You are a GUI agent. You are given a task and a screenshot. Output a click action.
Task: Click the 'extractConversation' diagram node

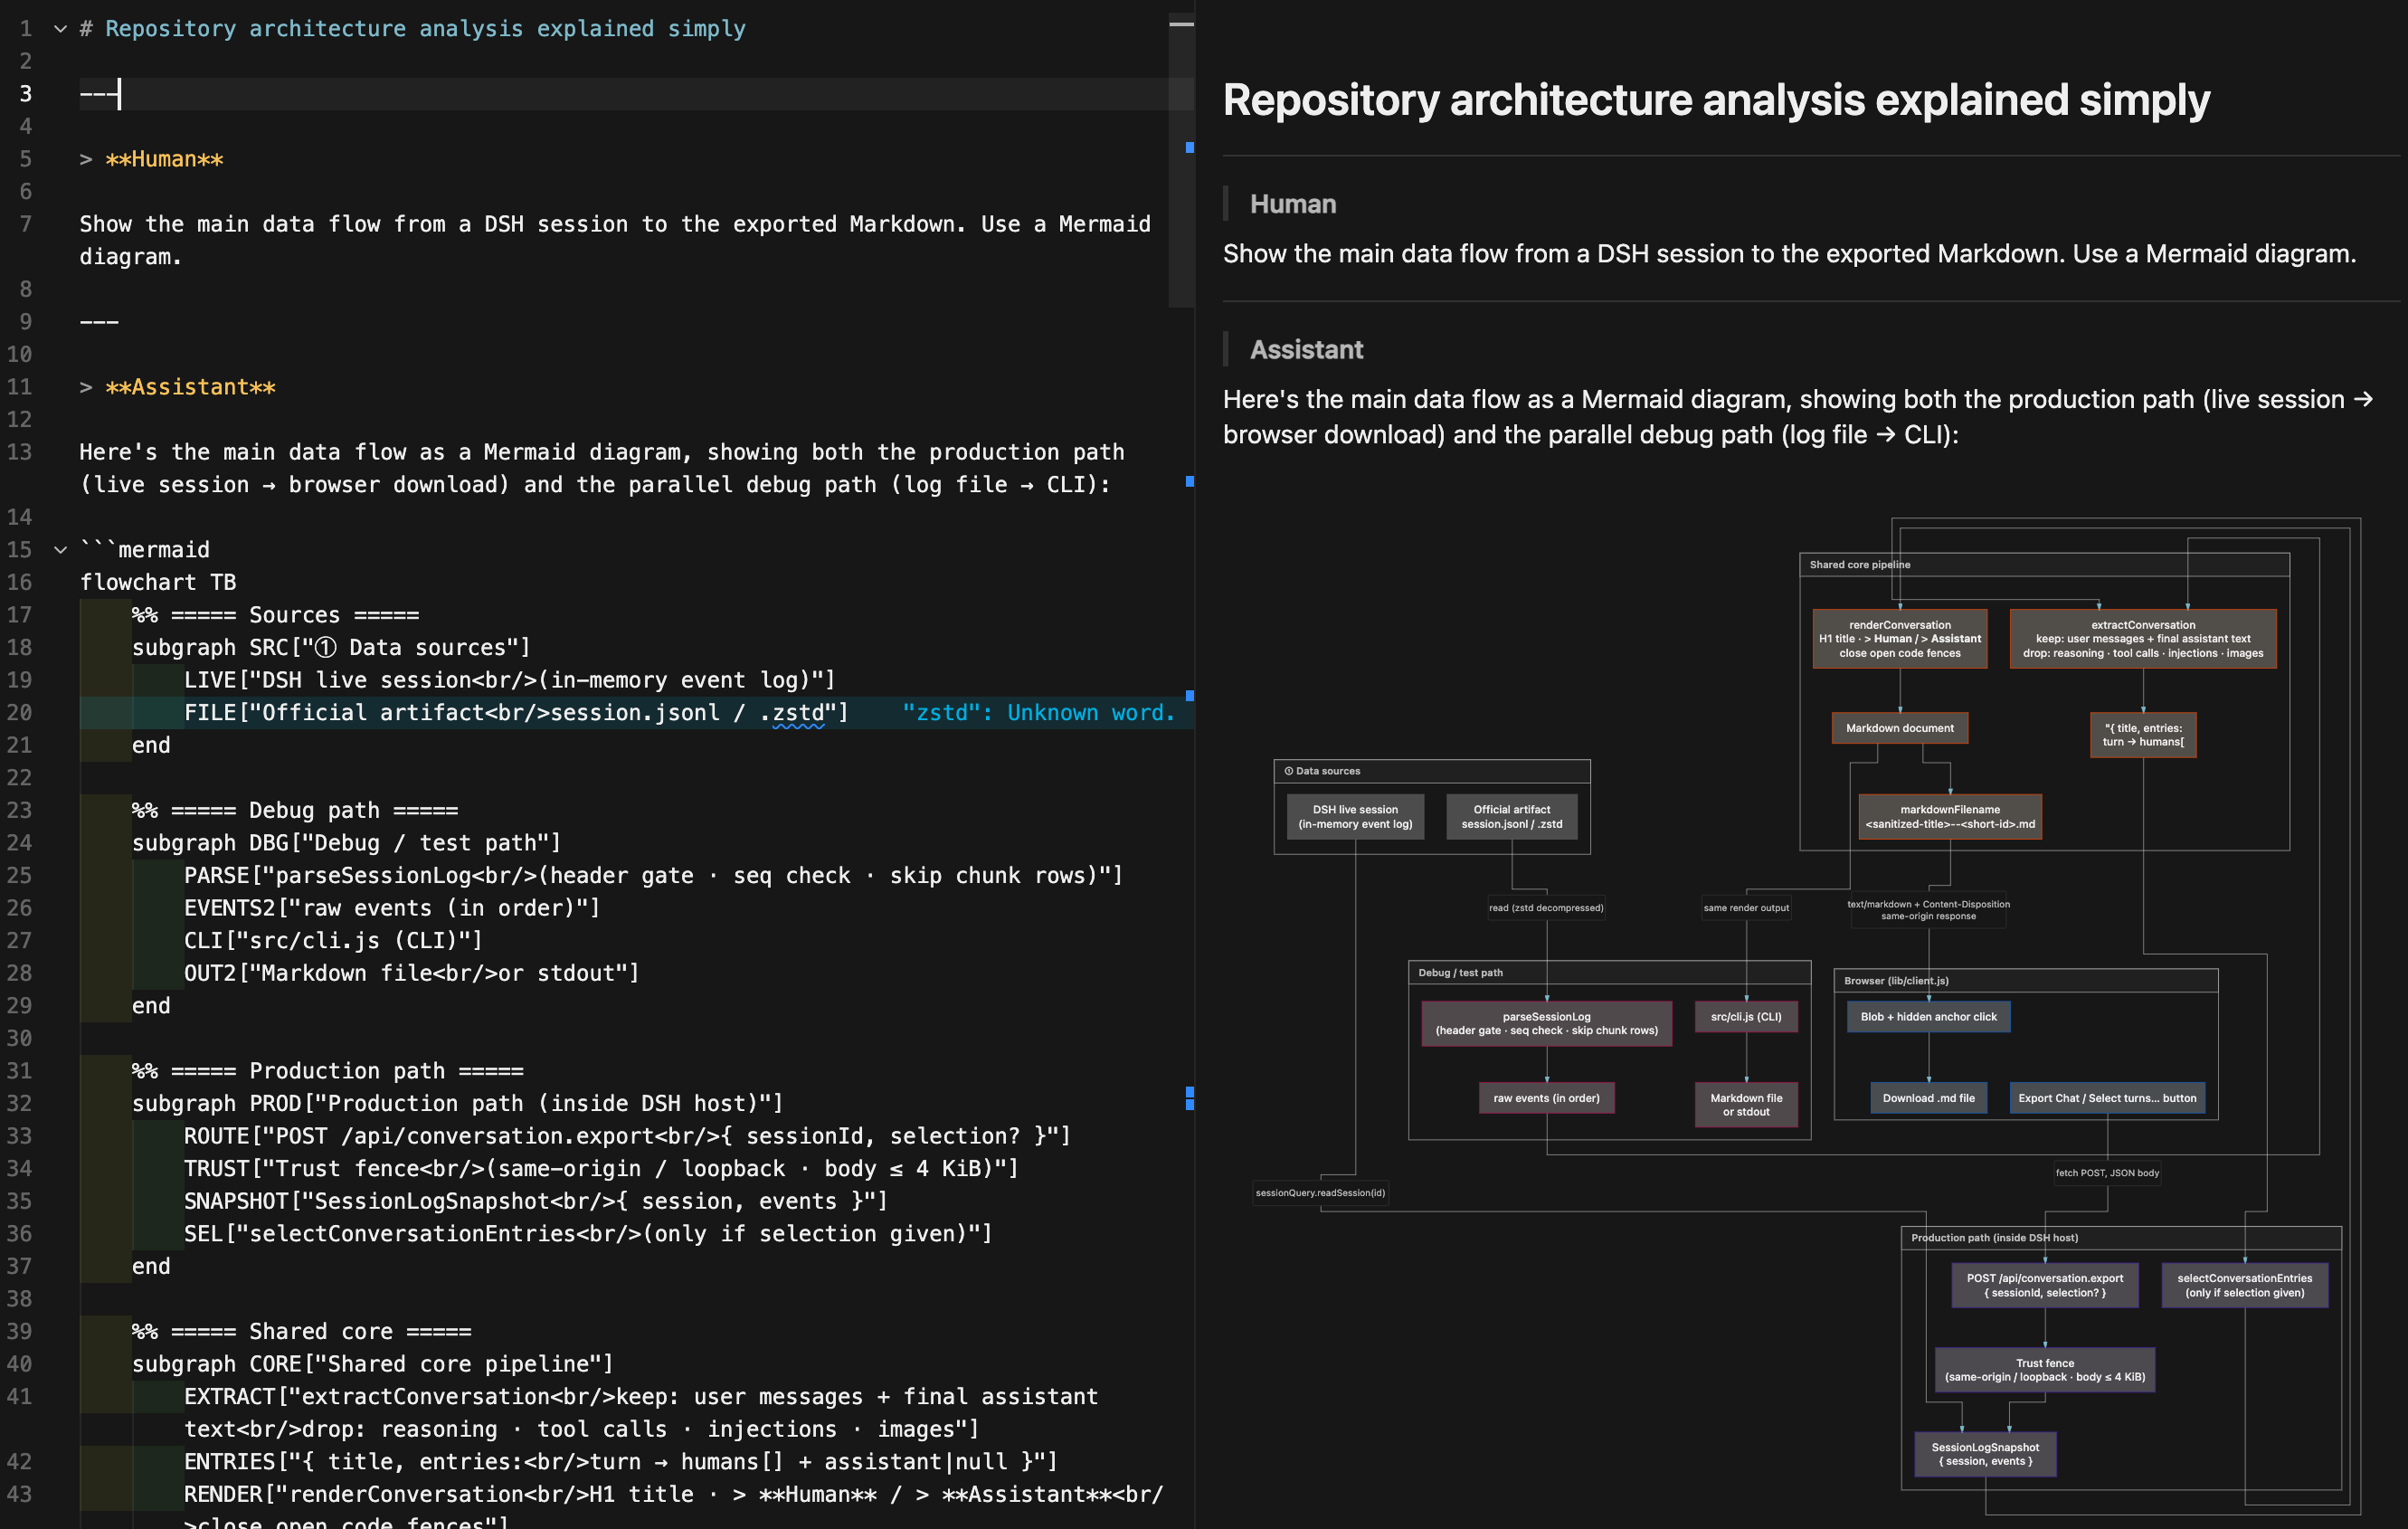(x=2143, y=639)
